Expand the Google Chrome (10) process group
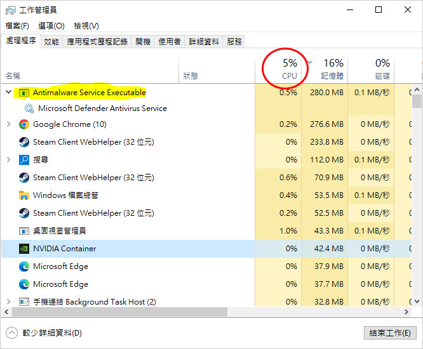The image size is (423, 349). coord(9,124)
